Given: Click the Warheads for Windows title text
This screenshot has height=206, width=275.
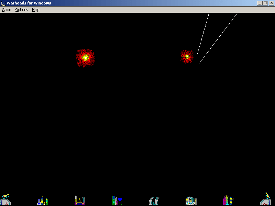Looking at the screenshot, I should tap(29, 3).
